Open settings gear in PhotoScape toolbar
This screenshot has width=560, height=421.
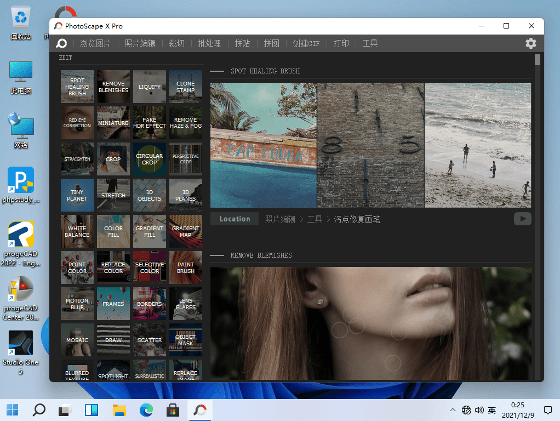(531, 44)
